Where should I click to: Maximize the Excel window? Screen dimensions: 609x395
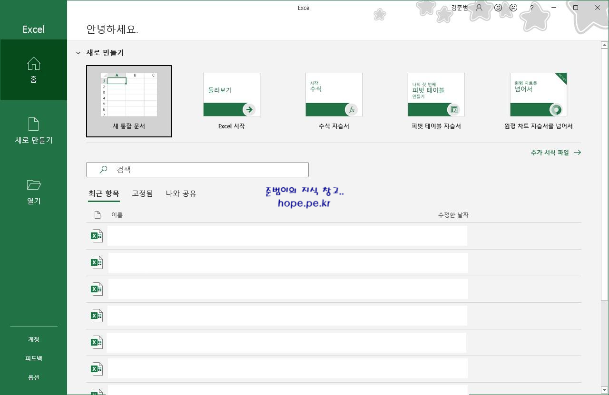point(575,8)
